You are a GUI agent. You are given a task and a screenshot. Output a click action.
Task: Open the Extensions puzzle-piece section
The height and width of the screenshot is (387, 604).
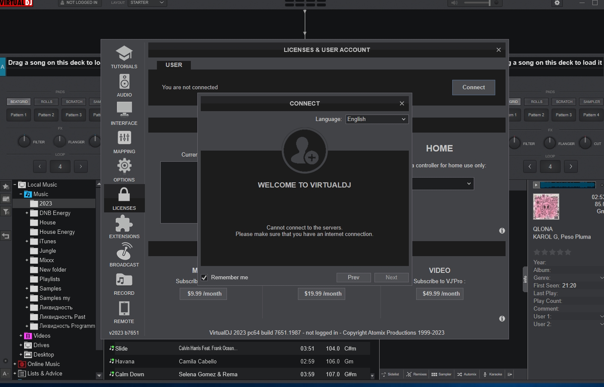[124, 227]
